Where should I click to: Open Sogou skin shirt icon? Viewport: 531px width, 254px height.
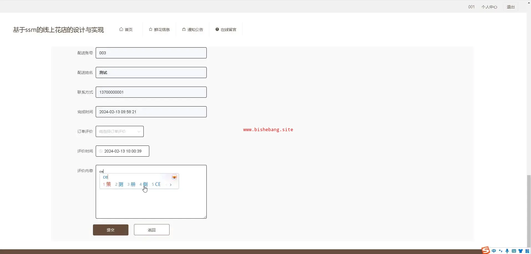[520, 251]
